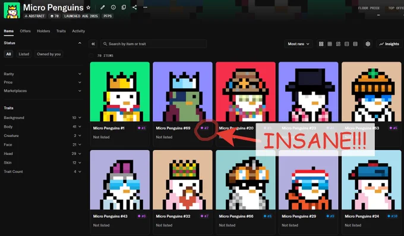Click the rarity rank #1 badge
This screenshot has height=236, width=404.
142,128
